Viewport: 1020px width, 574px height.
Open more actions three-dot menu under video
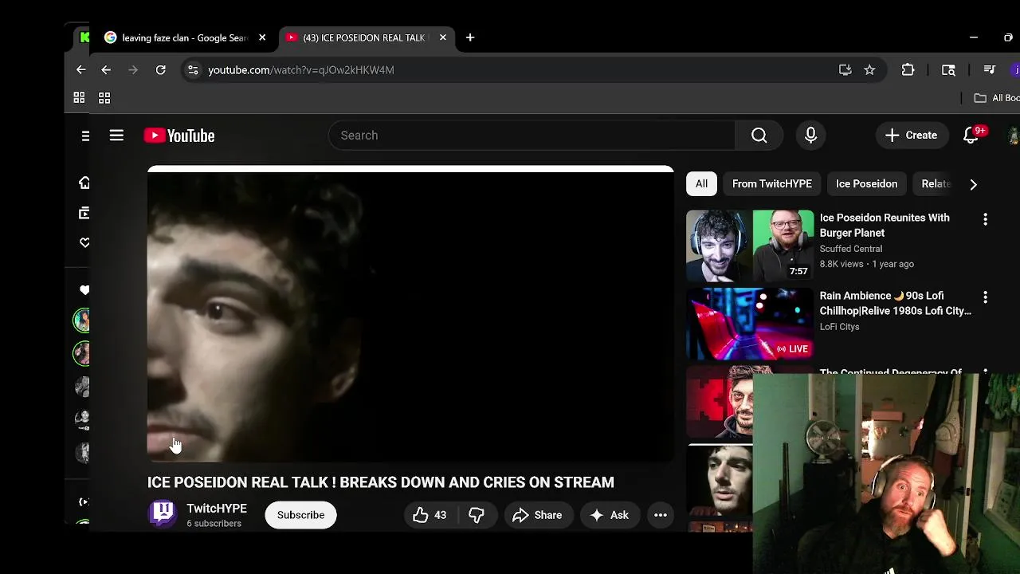click(x=661, y=515)
